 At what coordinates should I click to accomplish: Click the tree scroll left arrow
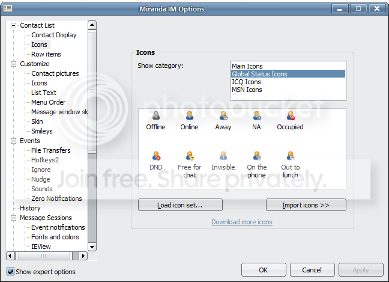click(10, 256)
